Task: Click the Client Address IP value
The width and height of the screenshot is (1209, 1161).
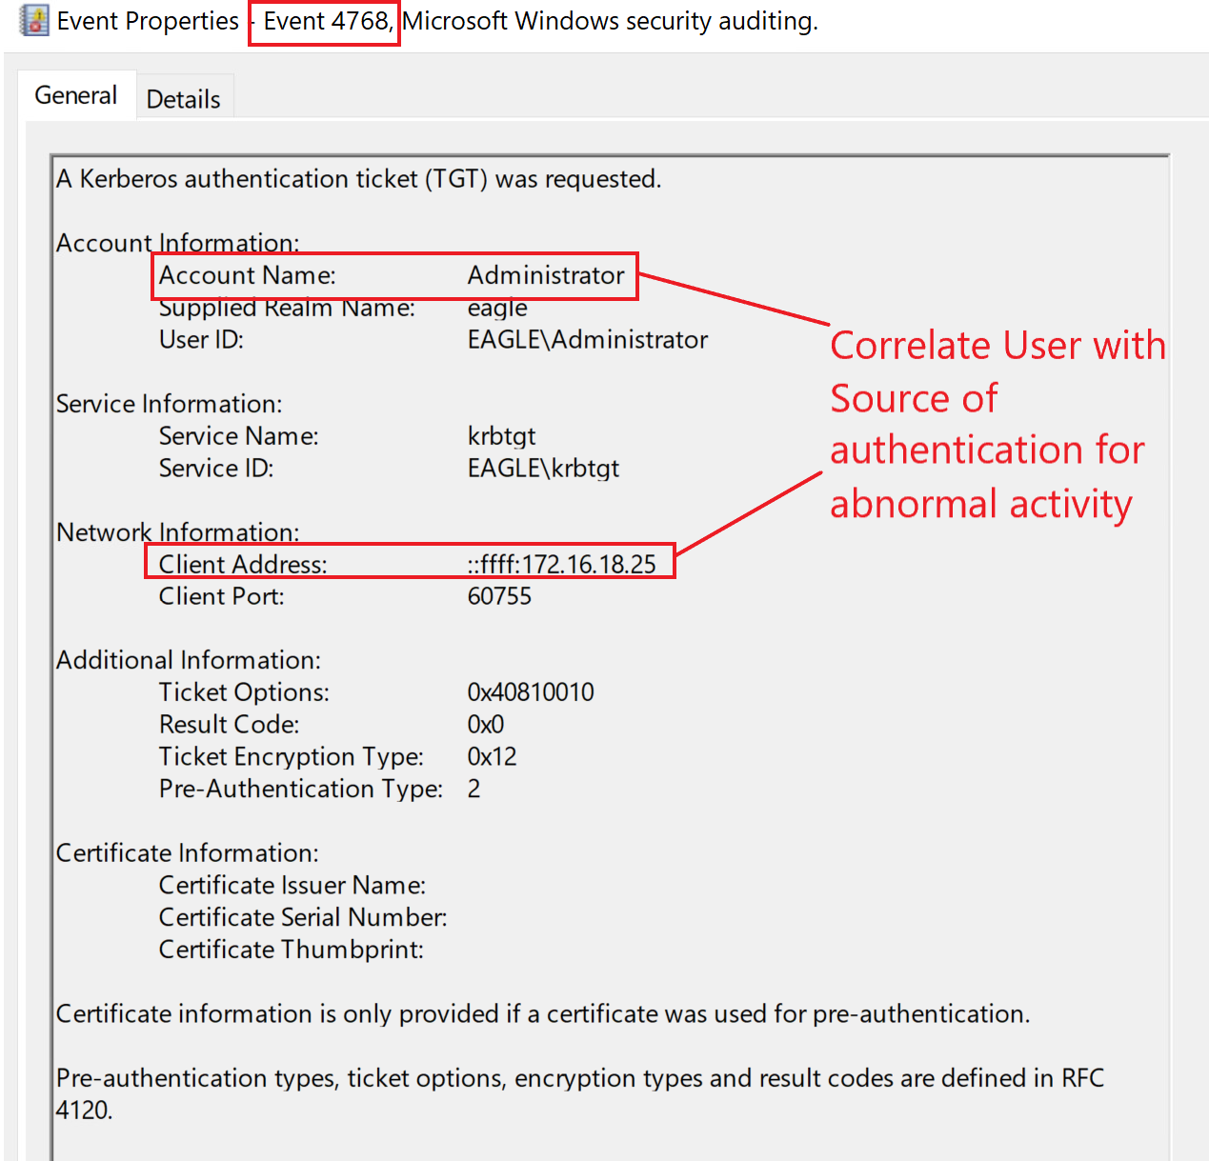Action: 561,564
